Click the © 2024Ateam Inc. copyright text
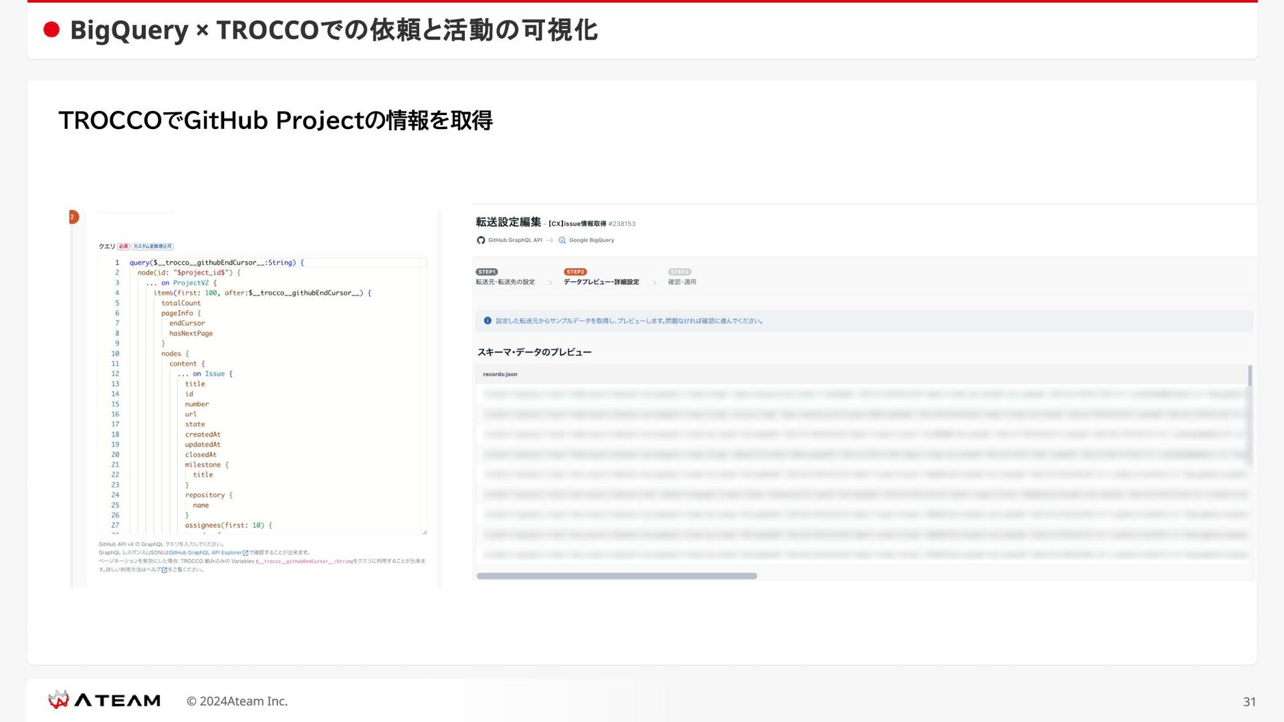The width and height of the screenshot is (1284, 722). (x=237, y=701)
